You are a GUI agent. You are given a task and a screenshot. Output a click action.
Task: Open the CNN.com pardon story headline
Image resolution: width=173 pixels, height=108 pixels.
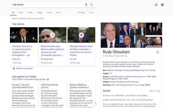pyautogui.click(x=22, y=51)
